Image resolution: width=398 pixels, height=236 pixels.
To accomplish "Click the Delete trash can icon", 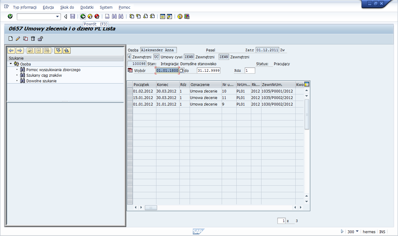I will (33, 39).
